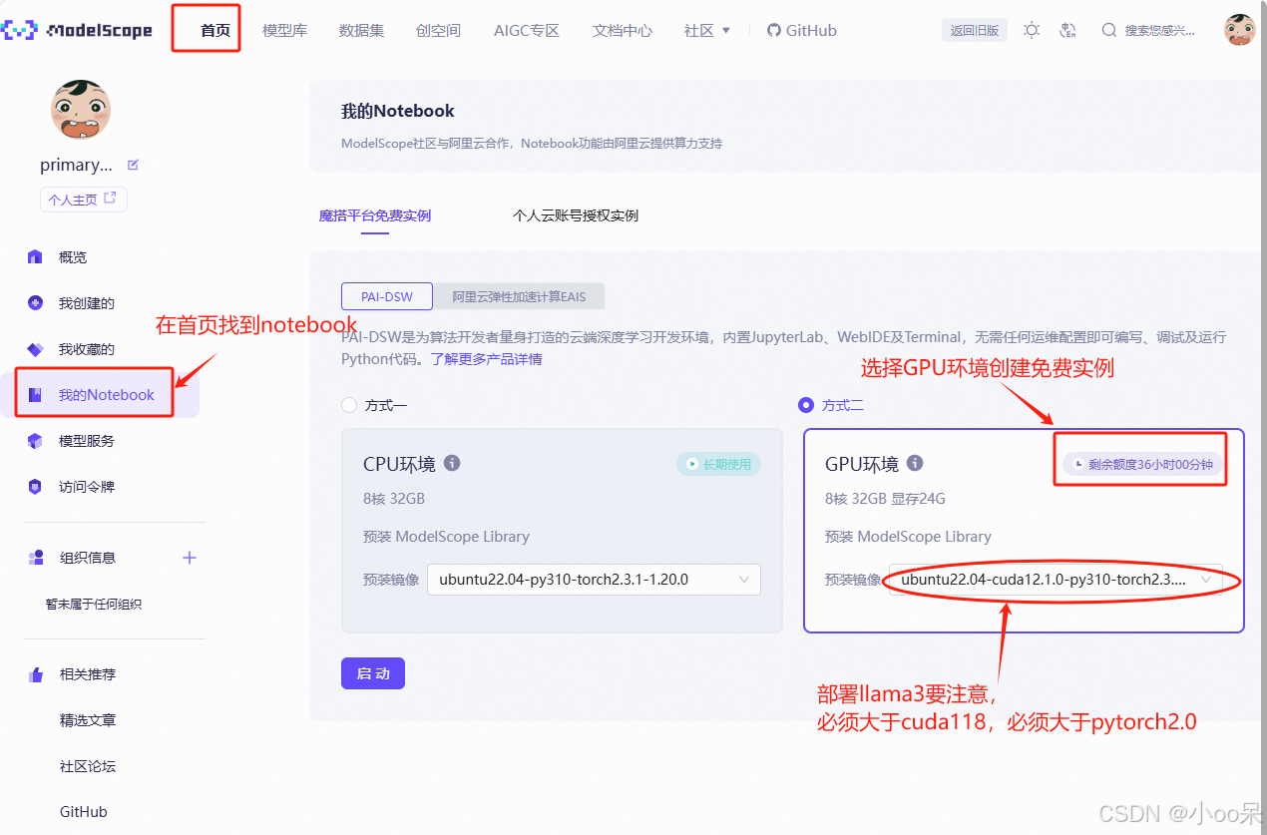This screenshot has height=835, width=1267.
Task: Open 社区论坛 in sidebar
Action: click(x=88, y=766)
